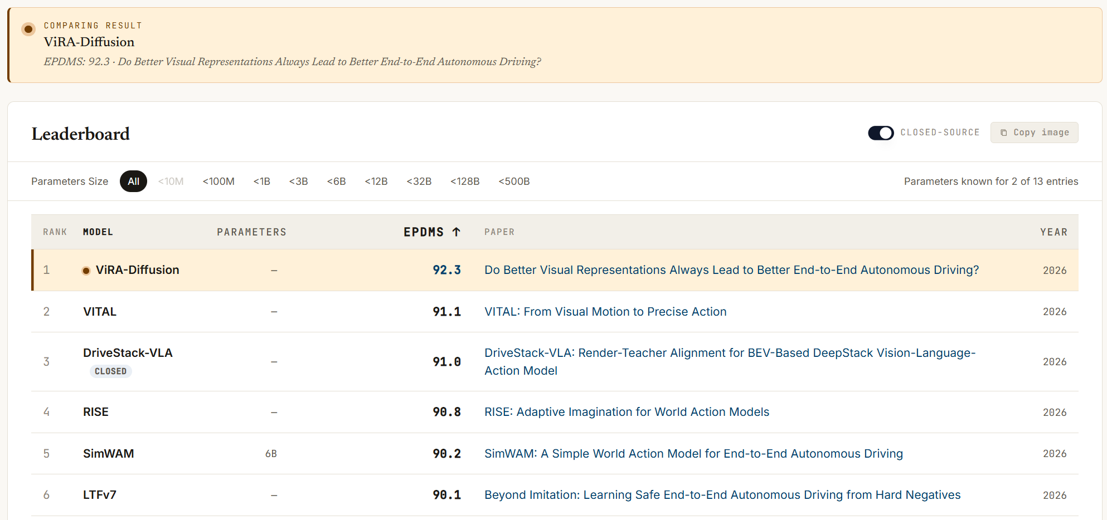
Task: Select the <128B parameters filter
Action: click(465, 181)
